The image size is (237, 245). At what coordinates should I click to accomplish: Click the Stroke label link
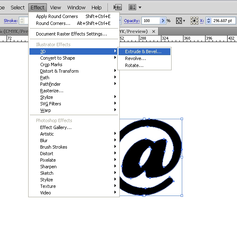click(11, 21)
